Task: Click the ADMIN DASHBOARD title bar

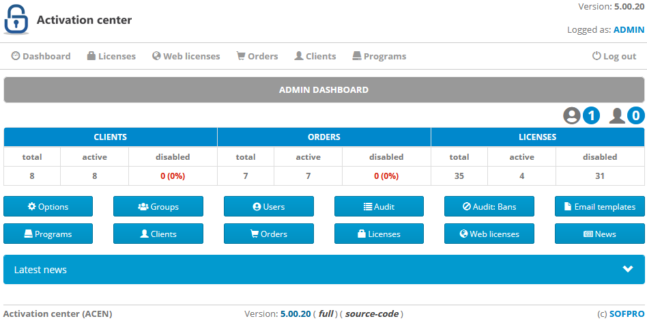Action: (324, 89)
